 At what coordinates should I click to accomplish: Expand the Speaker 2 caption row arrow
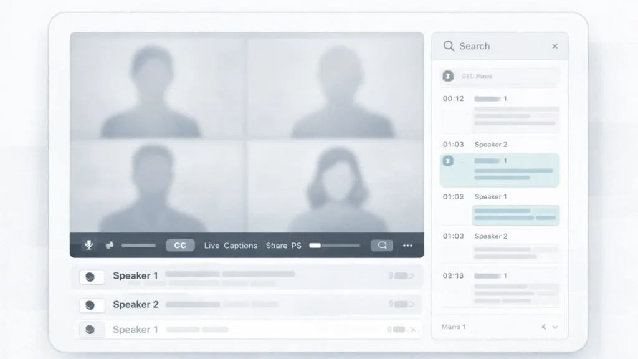click(x=411, y=304)
